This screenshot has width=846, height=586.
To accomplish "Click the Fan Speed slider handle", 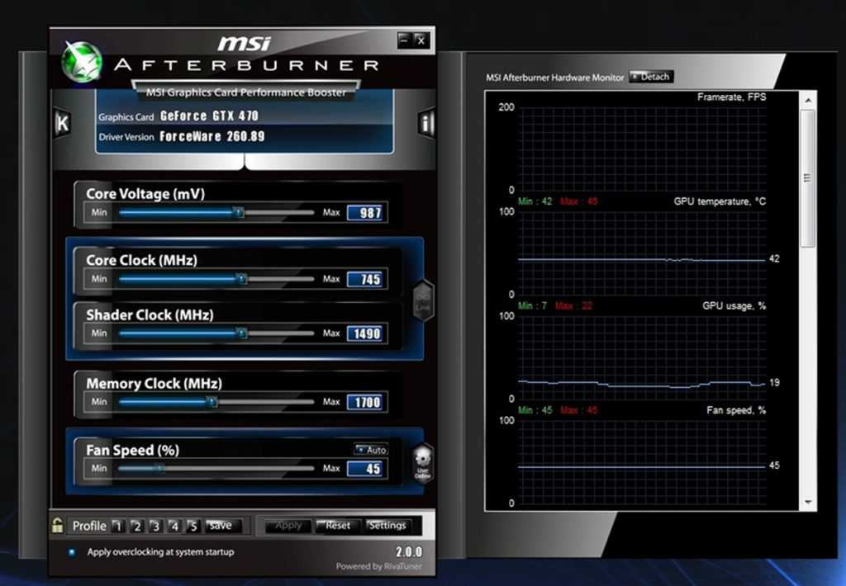I will coord(159,468).
